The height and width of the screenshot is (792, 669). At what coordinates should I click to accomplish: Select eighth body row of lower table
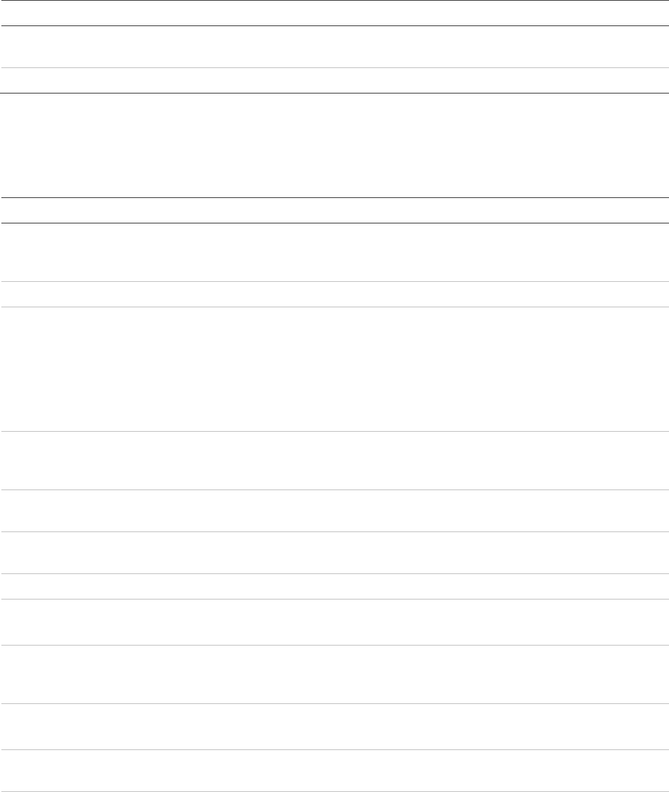pos(334,621)
